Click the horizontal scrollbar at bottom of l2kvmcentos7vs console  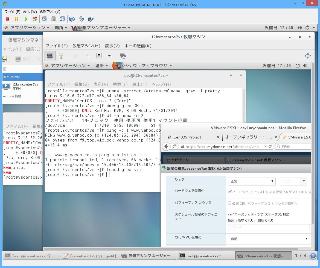point(171,249)
